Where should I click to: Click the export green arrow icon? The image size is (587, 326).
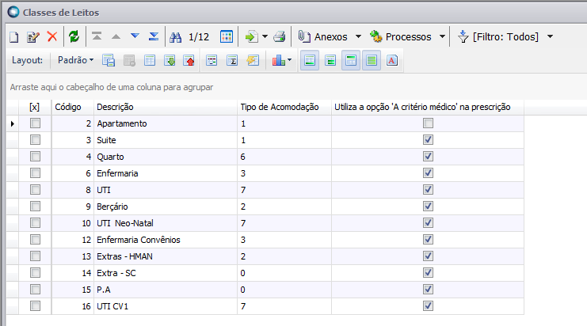(x=251, y=36)
